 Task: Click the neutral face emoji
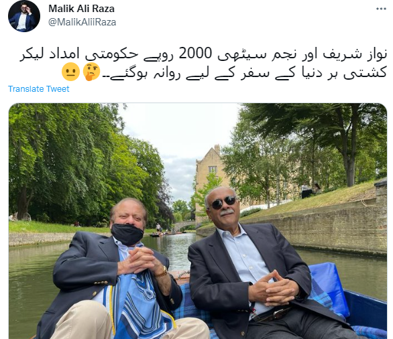(x=70, y=72)
